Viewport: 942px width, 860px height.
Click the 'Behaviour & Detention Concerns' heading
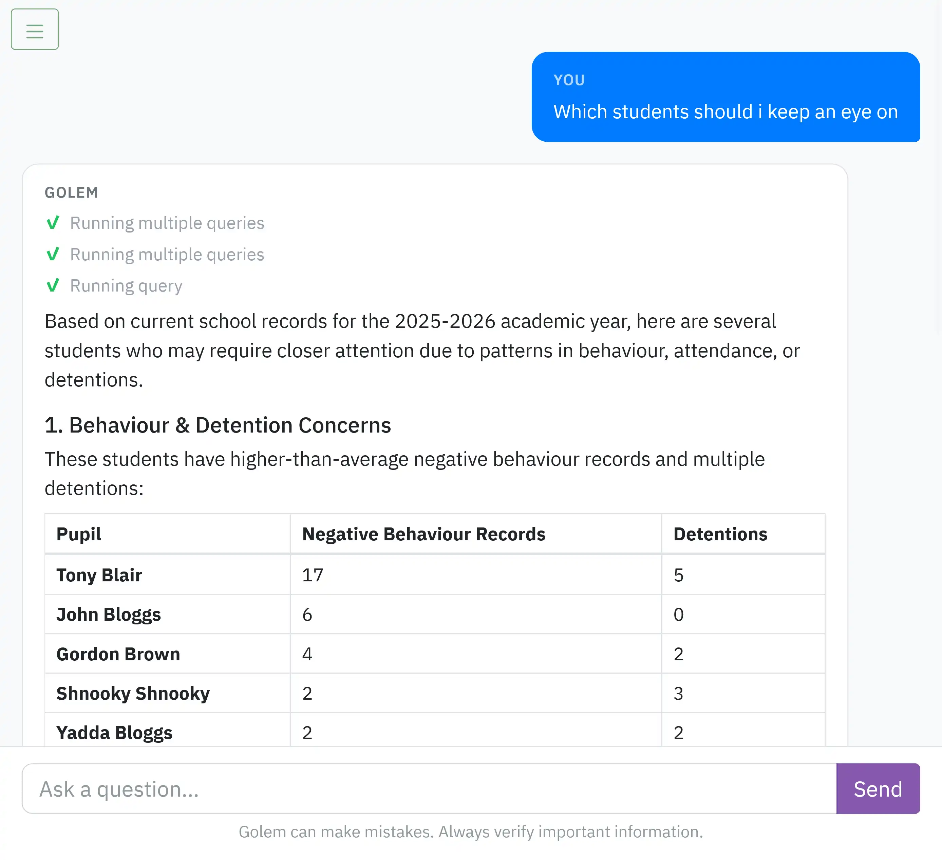[218, 425]
